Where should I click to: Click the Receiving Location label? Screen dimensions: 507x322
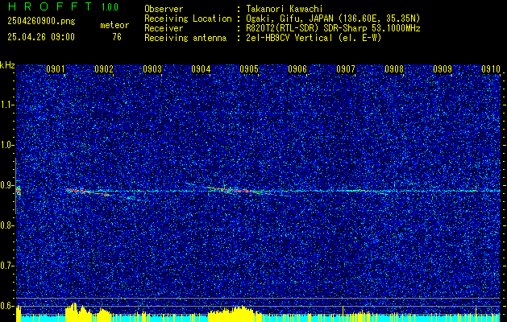click(x=188, y=19)
